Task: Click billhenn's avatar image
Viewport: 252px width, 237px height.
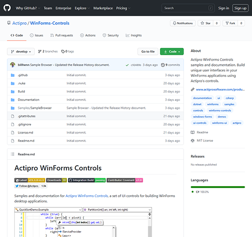Action: coord(13,65)
